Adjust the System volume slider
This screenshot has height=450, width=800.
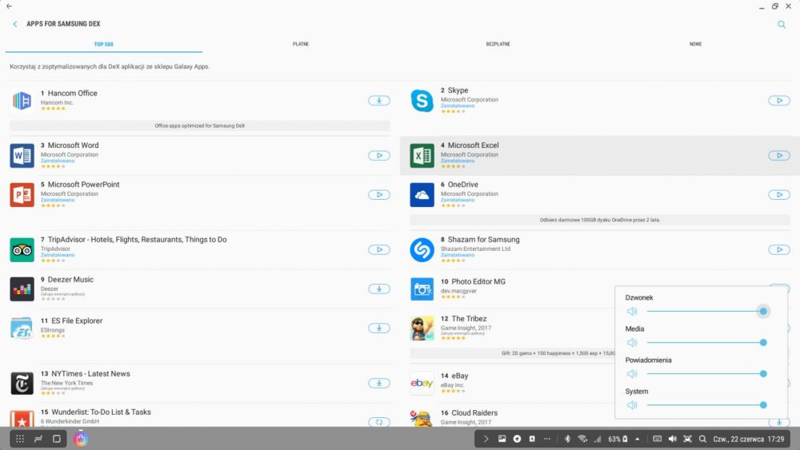[x=707, y=405]
